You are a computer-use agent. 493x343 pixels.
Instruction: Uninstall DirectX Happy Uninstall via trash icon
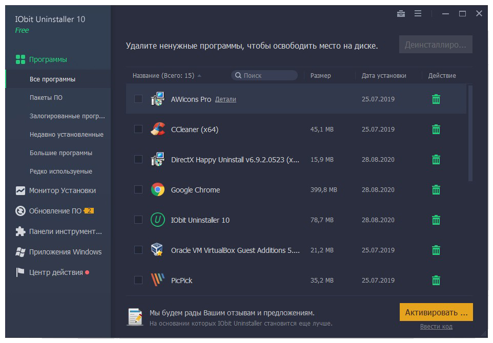coord(436,160)
